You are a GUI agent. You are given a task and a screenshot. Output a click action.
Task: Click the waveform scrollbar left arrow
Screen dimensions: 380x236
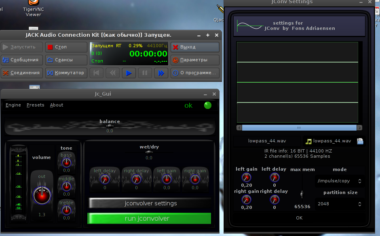[239, 127]
